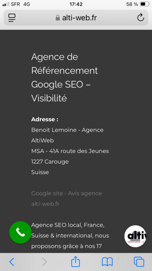
Task: Tap the SFR signal strength indicator
Action: coord(6,4)
